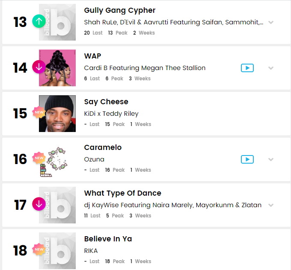Open artist Cardi B Featuring Megan Thee Stallion
The height and width of the screenshot is (270, 291).
click(x=145, y=68)
